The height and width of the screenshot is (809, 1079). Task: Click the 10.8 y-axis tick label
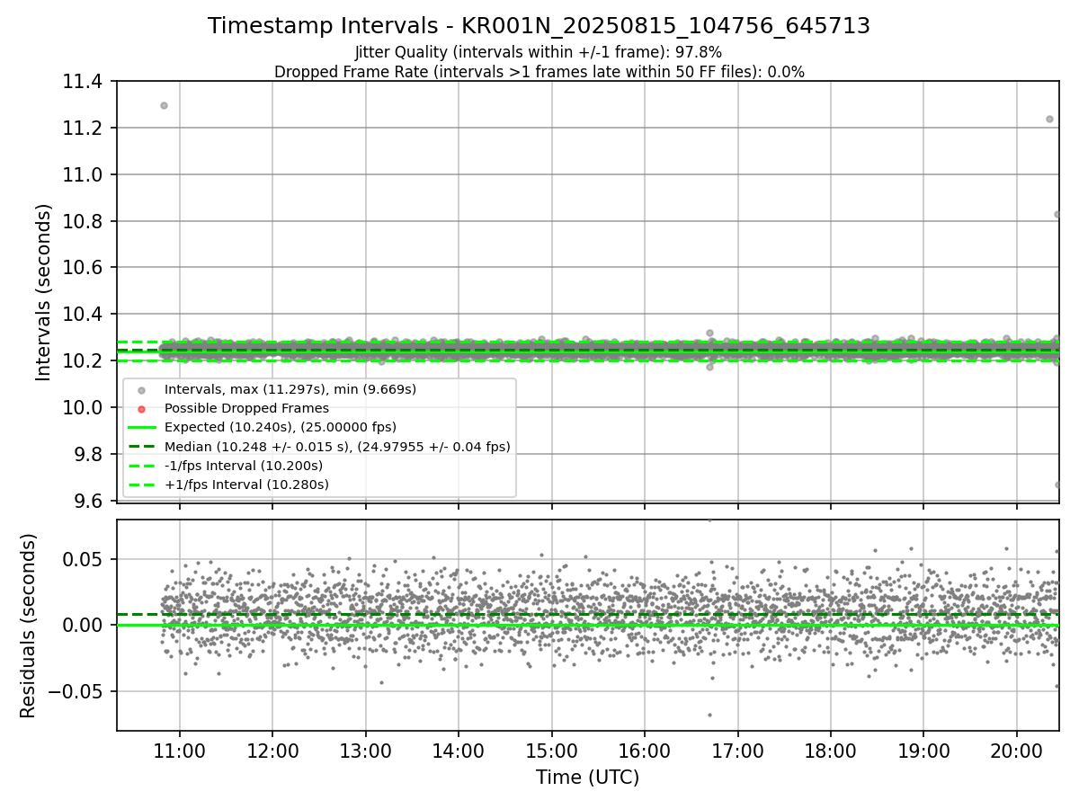(x=84, y=222)
